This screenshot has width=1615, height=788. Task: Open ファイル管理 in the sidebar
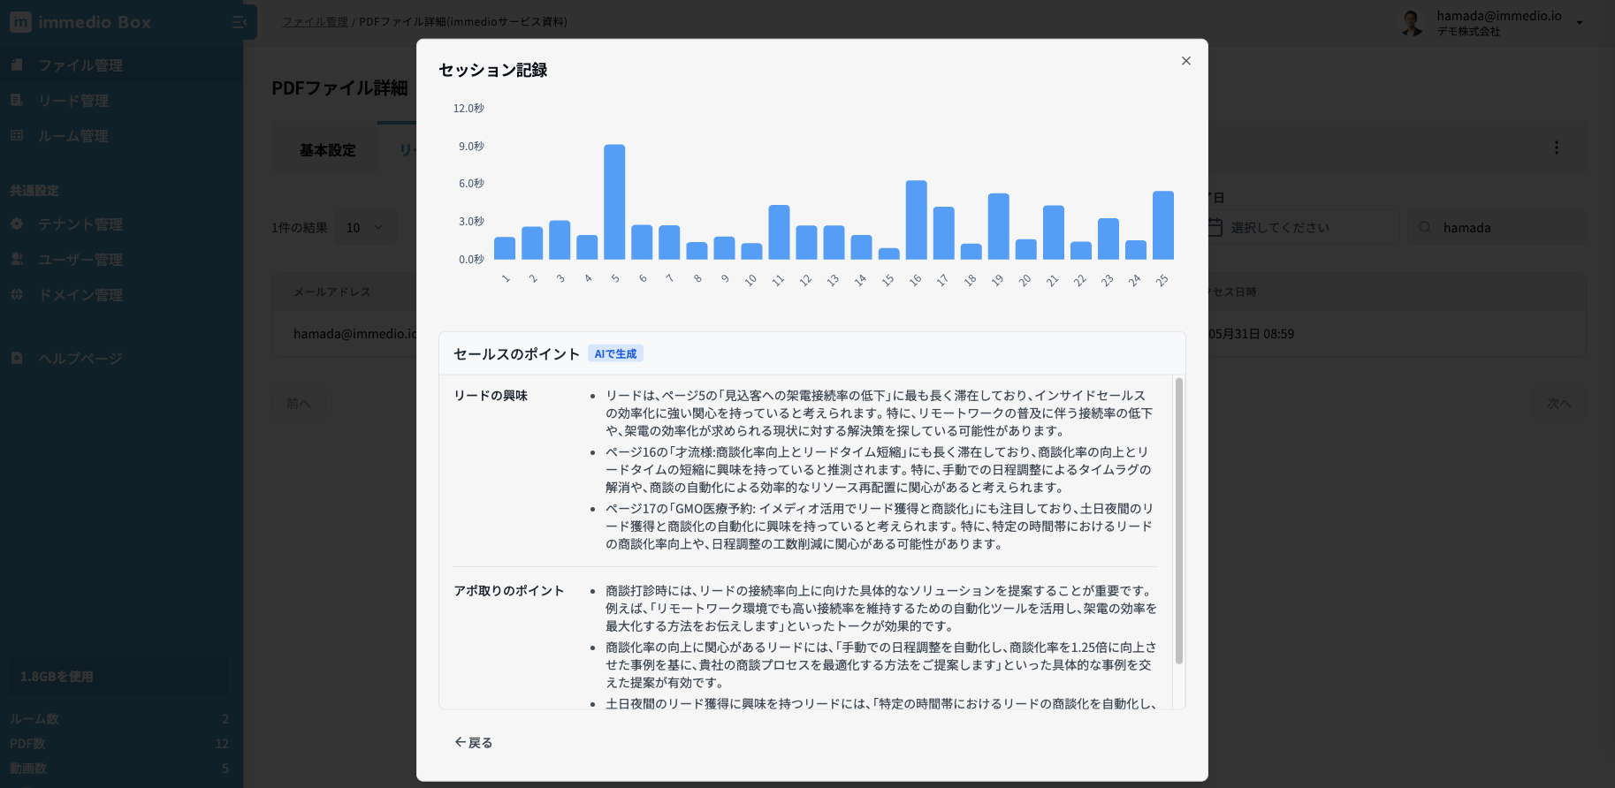click(x=80, y=65)
